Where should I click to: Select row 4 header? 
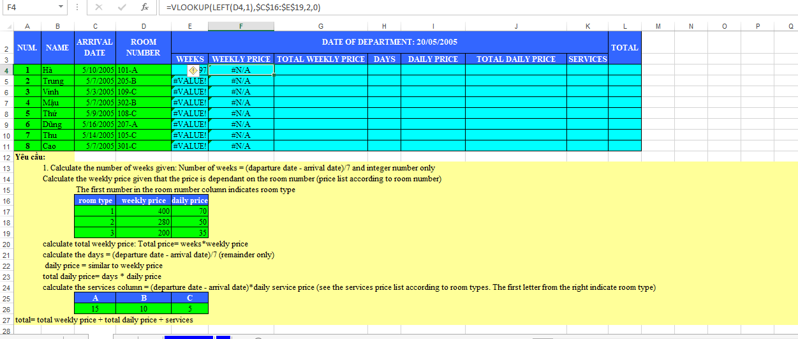[6, 70]
